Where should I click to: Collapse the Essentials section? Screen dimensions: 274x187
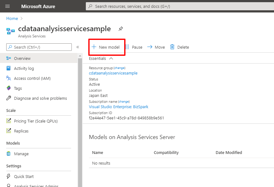111,58
